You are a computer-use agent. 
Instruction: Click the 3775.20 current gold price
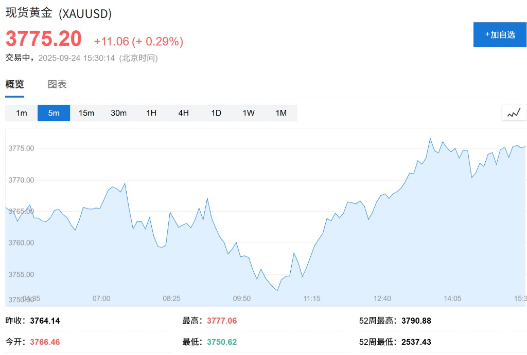coord(44,39)
